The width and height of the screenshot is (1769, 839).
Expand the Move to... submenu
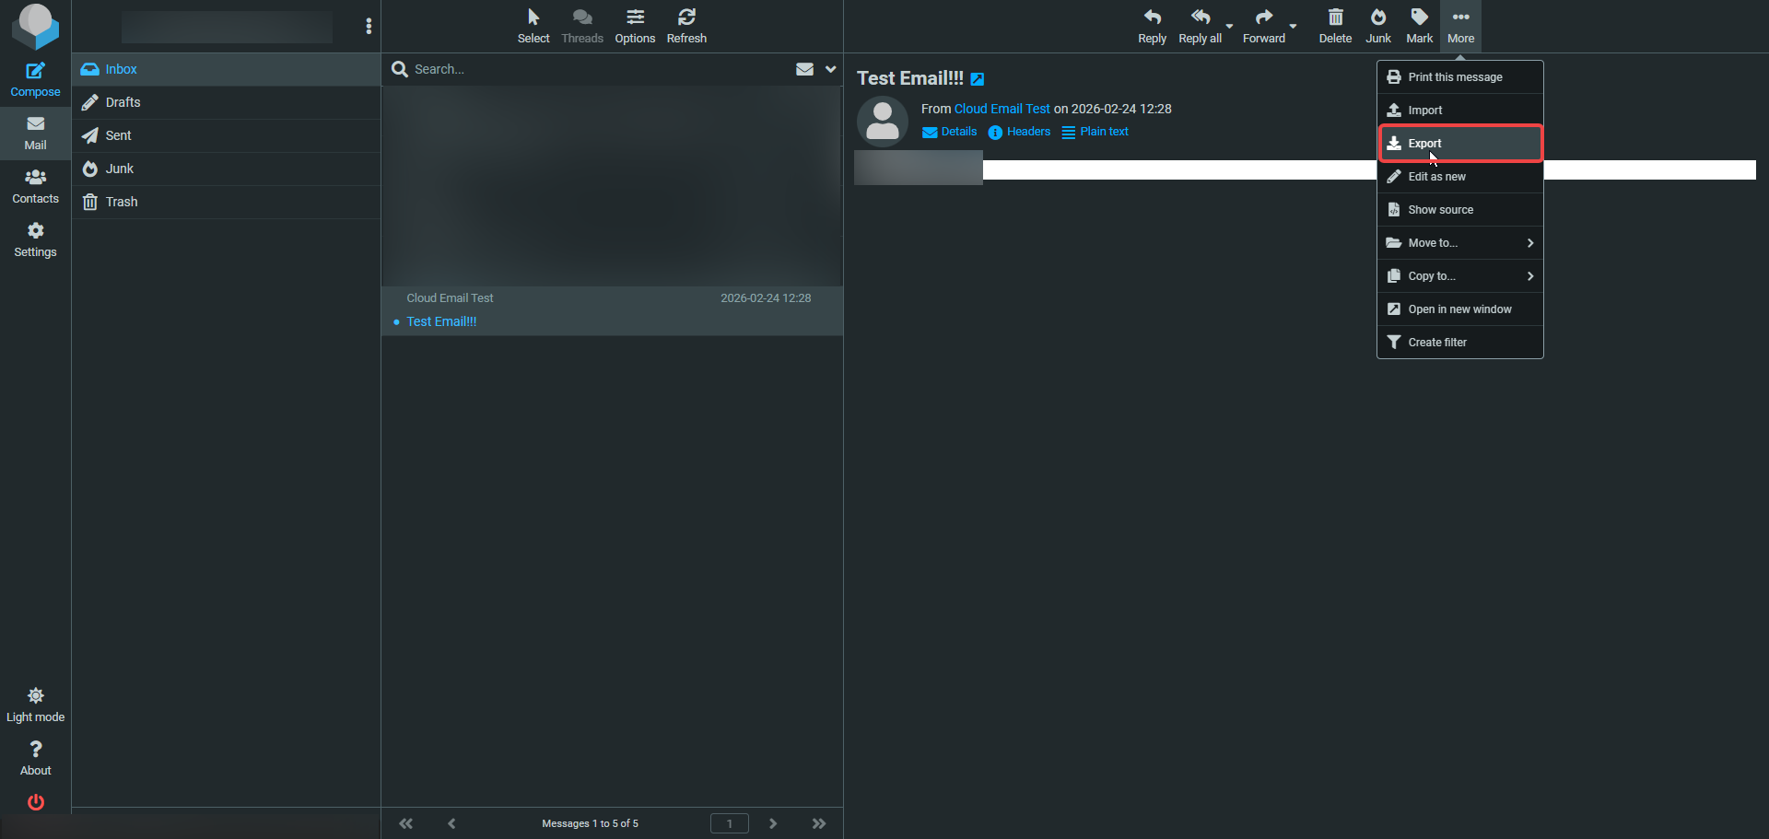click(1460, 243)
